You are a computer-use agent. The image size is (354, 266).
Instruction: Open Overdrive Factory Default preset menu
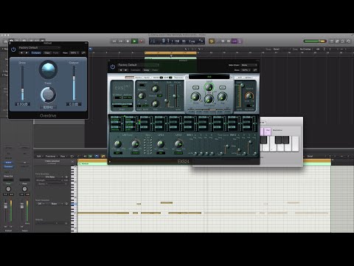(x=39, y=48)
